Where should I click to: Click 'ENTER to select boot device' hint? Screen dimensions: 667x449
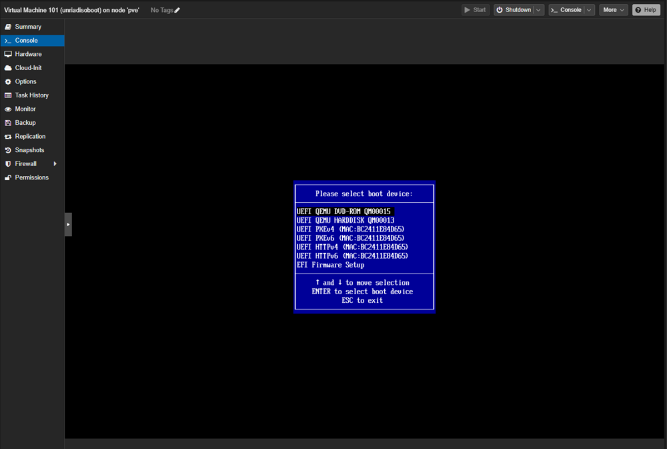tap(362, 292)
